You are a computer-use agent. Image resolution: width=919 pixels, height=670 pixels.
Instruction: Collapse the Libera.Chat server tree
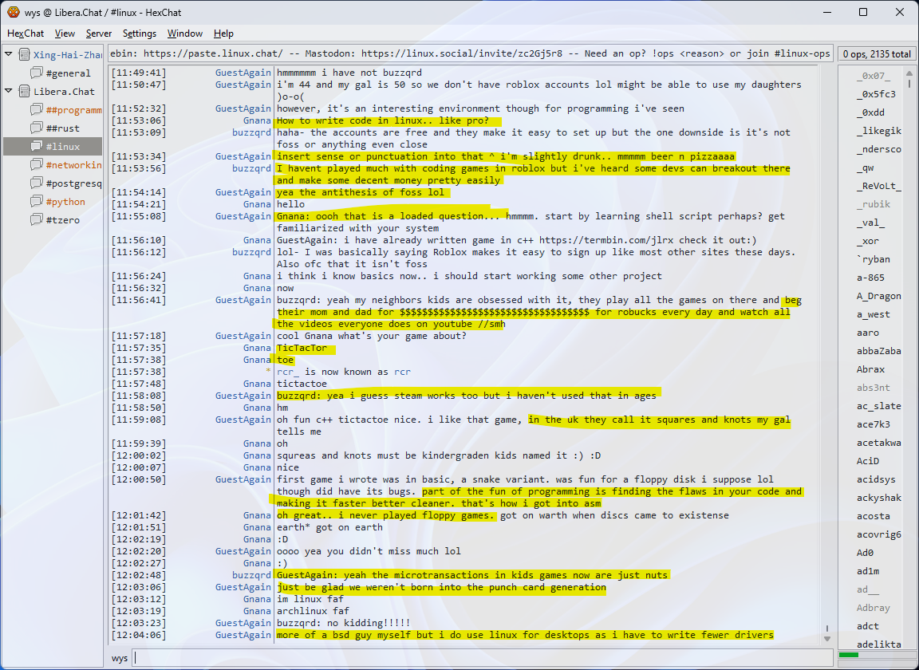(9, 92)
